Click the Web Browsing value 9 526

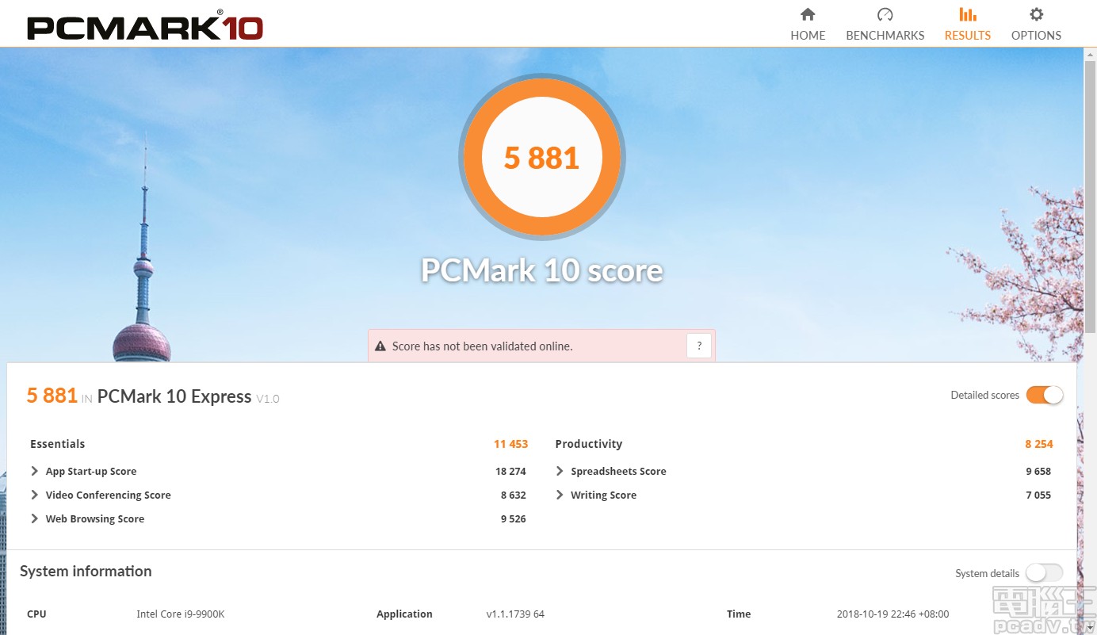click(x=514, y=518)
